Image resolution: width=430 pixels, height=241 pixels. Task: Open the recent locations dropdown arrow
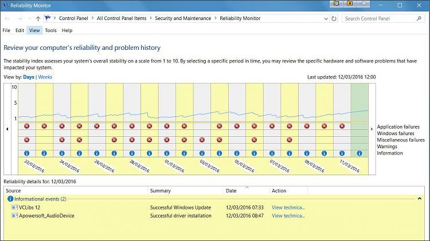[x=30, y=19]
